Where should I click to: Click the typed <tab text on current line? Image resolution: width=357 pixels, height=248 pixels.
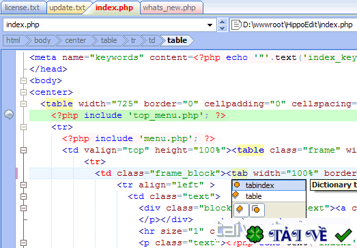tap(237, 174)
